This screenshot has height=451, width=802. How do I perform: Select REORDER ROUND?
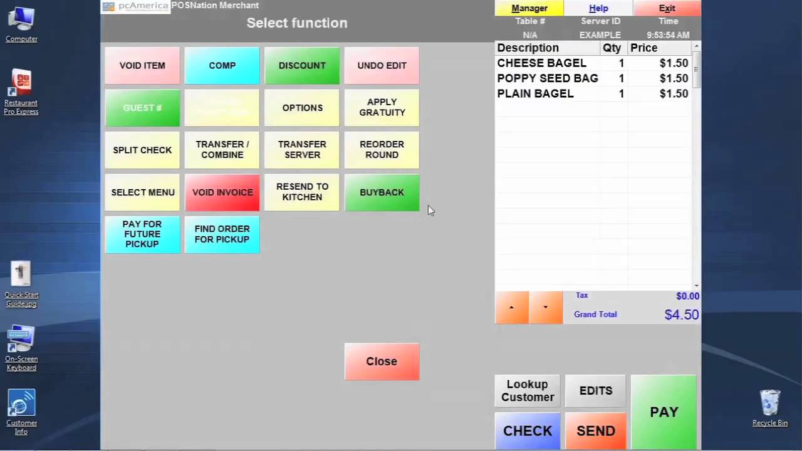(382, 150)
